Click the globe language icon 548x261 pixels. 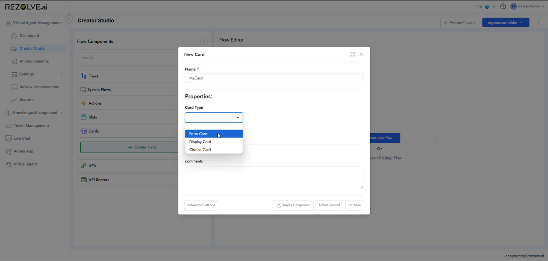pyautogui.click(x=487, y=7)
